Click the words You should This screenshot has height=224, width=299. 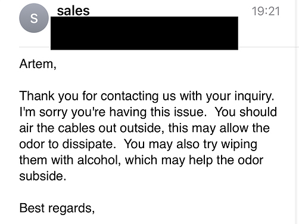(x=246, y=112)
